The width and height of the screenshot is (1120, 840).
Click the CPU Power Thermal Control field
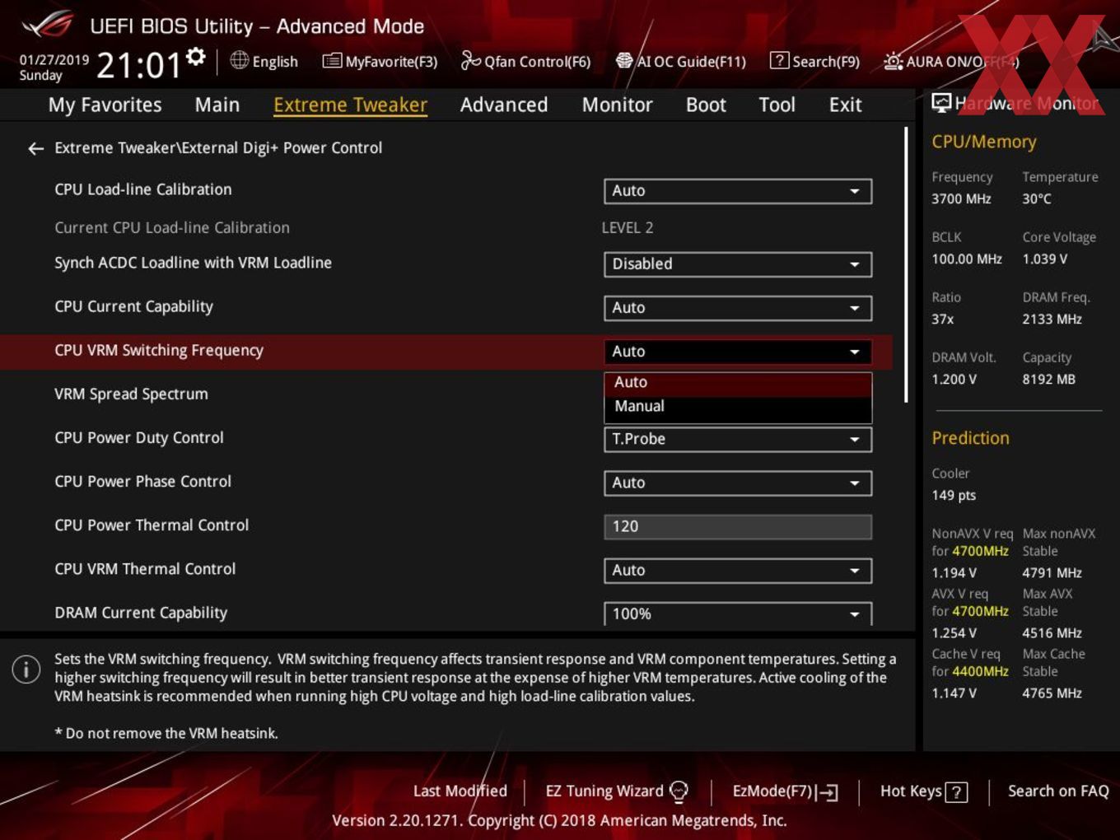738,526
